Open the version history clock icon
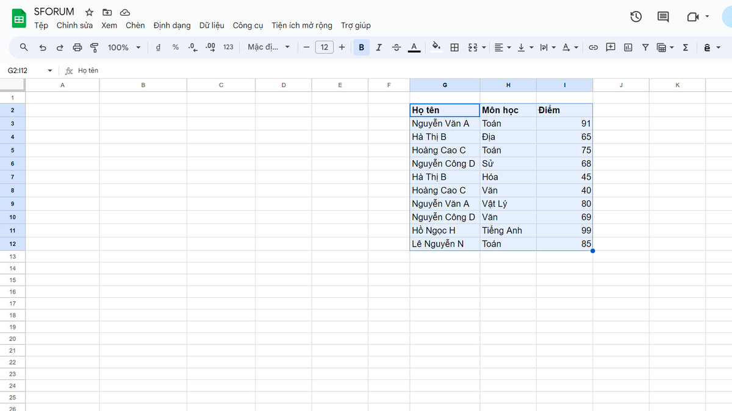This screenshot has width=732, height=411. click(x=636, y=16)
